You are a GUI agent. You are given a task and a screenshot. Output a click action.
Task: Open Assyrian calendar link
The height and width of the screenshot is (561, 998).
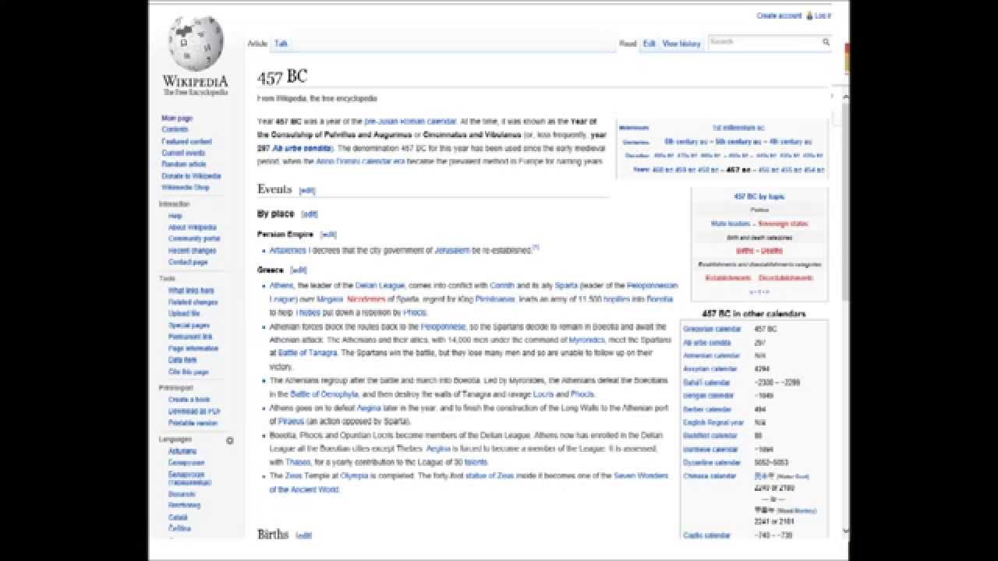point(710,369)
